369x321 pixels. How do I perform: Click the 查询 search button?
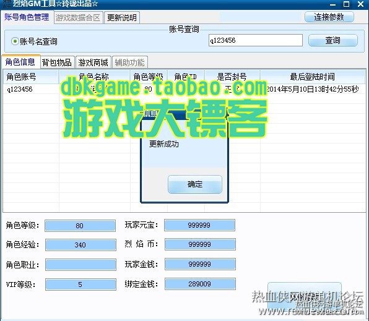coord(332,40)
